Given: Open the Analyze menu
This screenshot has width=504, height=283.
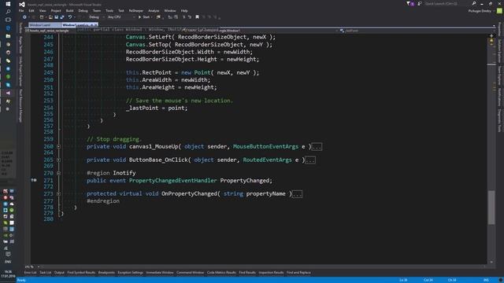Looking at the screenshot, I should (154, 10).
